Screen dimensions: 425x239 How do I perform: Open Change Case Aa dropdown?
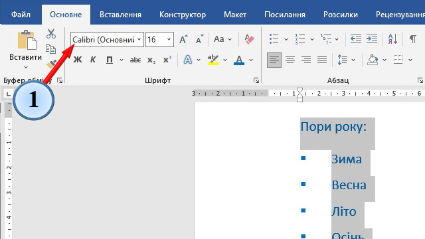point(222,39)
